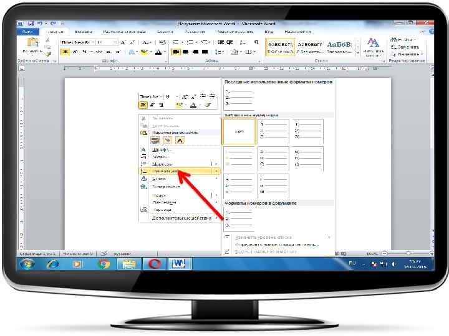Align text left in ribbon
The height and width of the screenshot is (336, 449).
176,52
